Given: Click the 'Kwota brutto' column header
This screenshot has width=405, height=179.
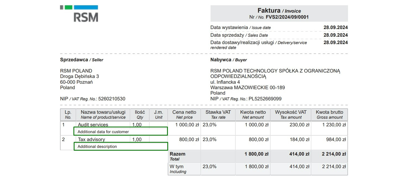Looking at the screenshot, I should coord(329,115).
